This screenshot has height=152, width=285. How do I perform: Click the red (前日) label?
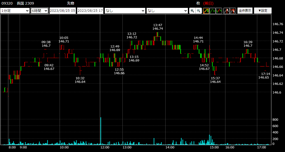click(208, 3)
